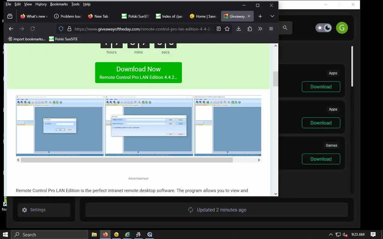Click the tracking protection shield icon
Screen dimensions: 383x239
click(x=61, y=29)
